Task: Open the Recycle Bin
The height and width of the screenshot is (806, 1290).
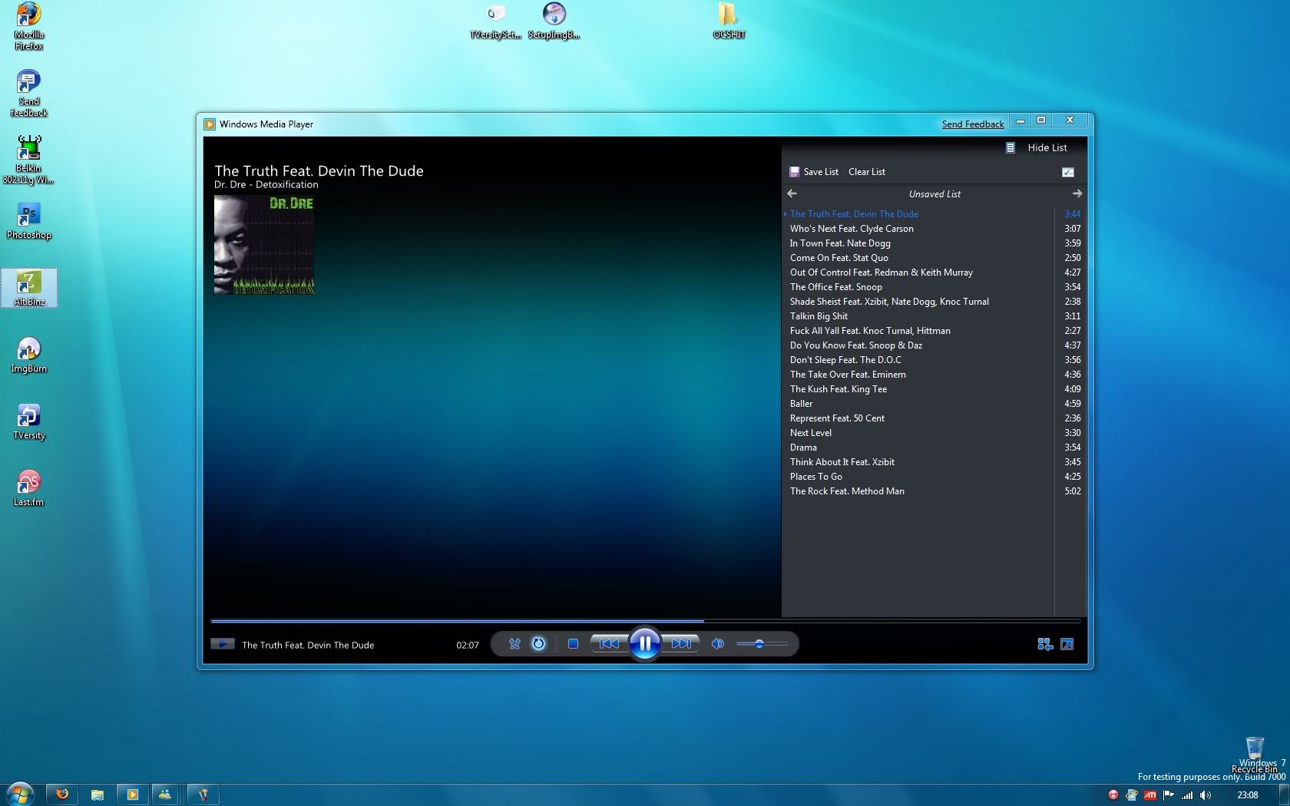Action: tap(1255, 755)
